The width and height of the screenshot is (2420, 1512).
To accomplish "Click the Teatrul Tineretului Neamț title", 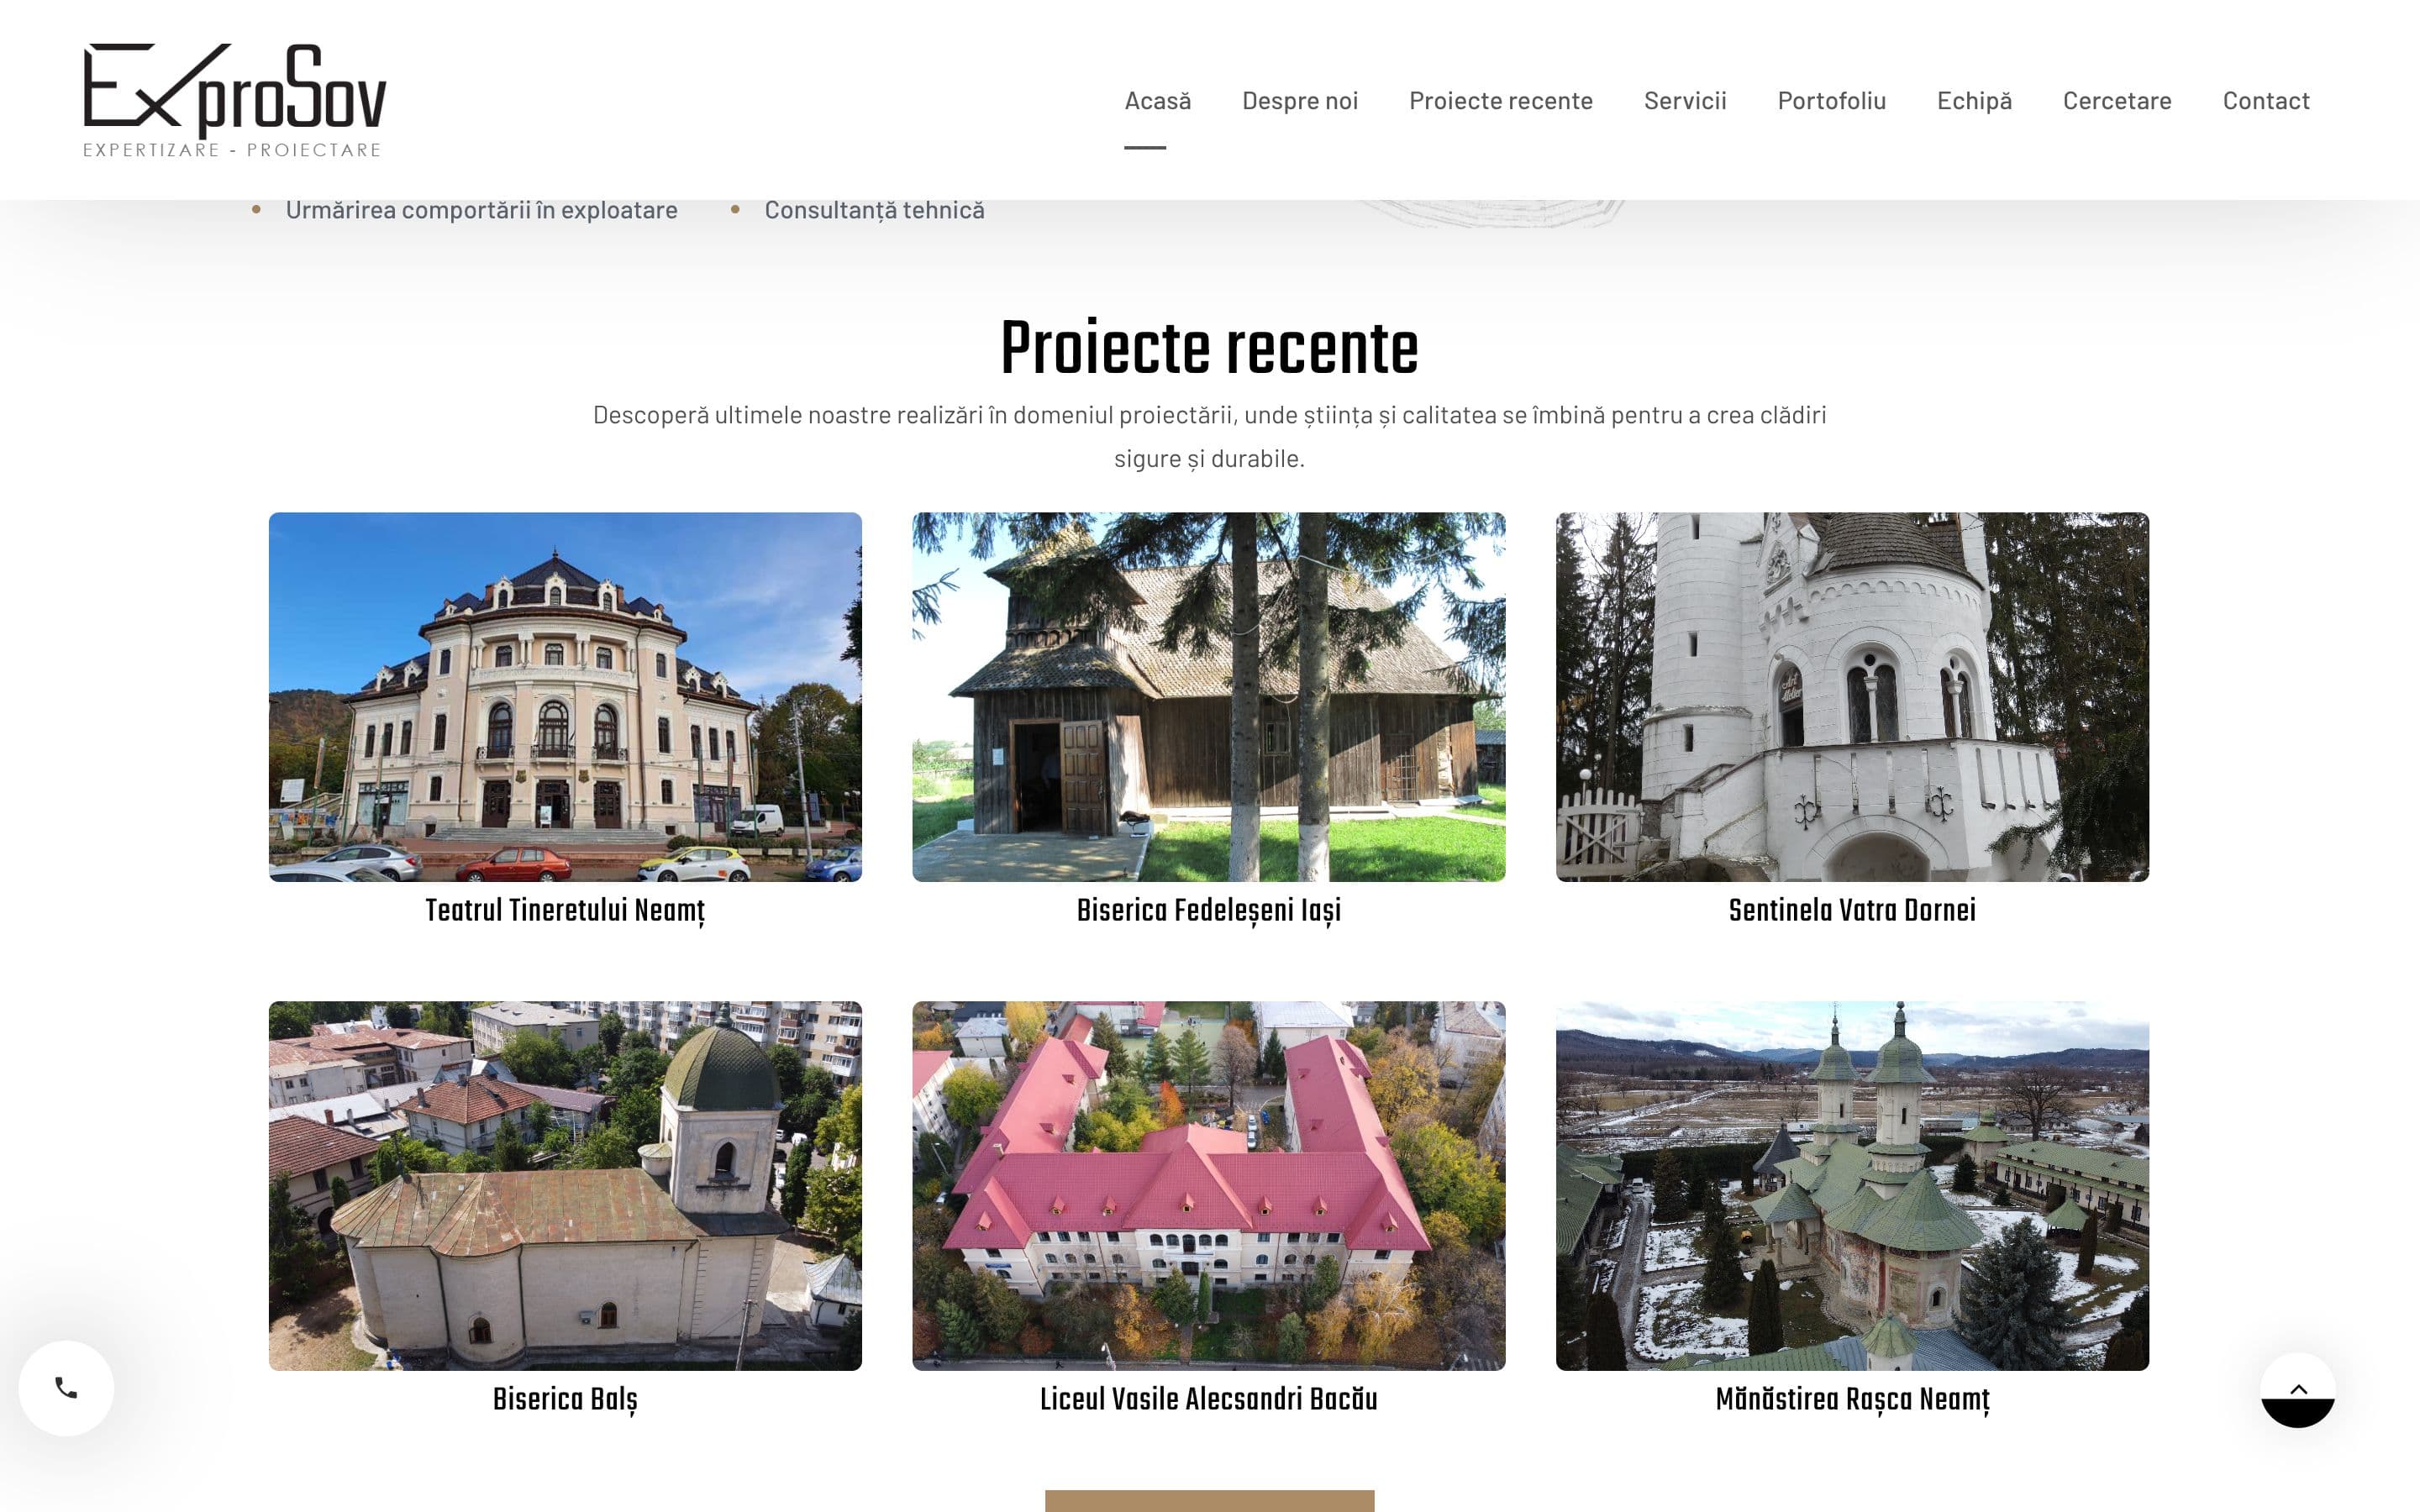I will click(565, 911).
